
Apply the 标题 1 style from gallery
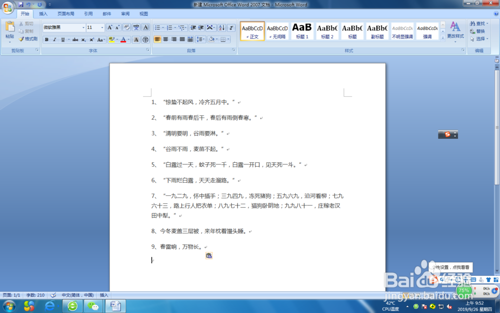click(302, 30)
